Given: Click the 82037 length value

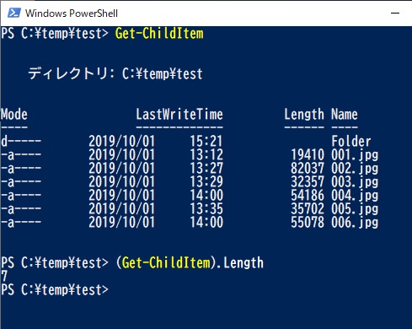Looking at the screenshot, I should point(308,169).
